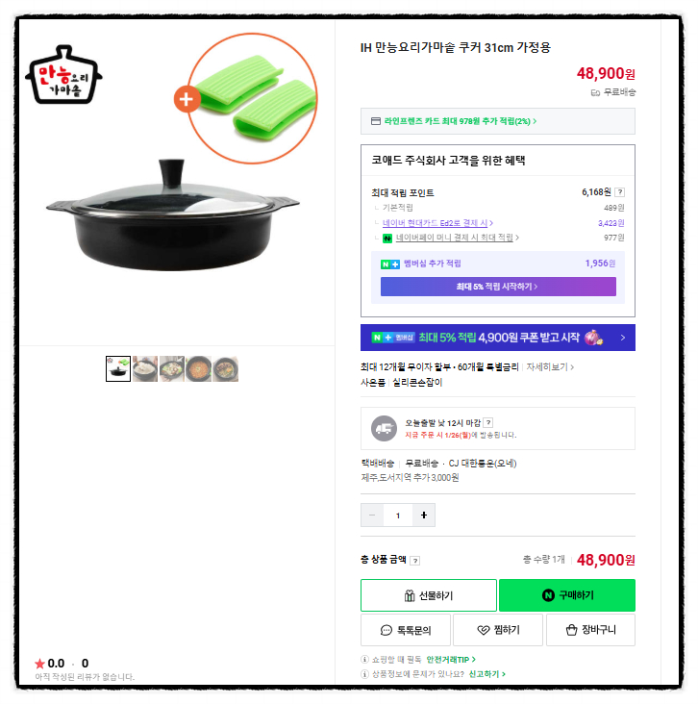Select the second product thumbnail image
The width and height of the screenshot is (698, 704).
(145, 369)
